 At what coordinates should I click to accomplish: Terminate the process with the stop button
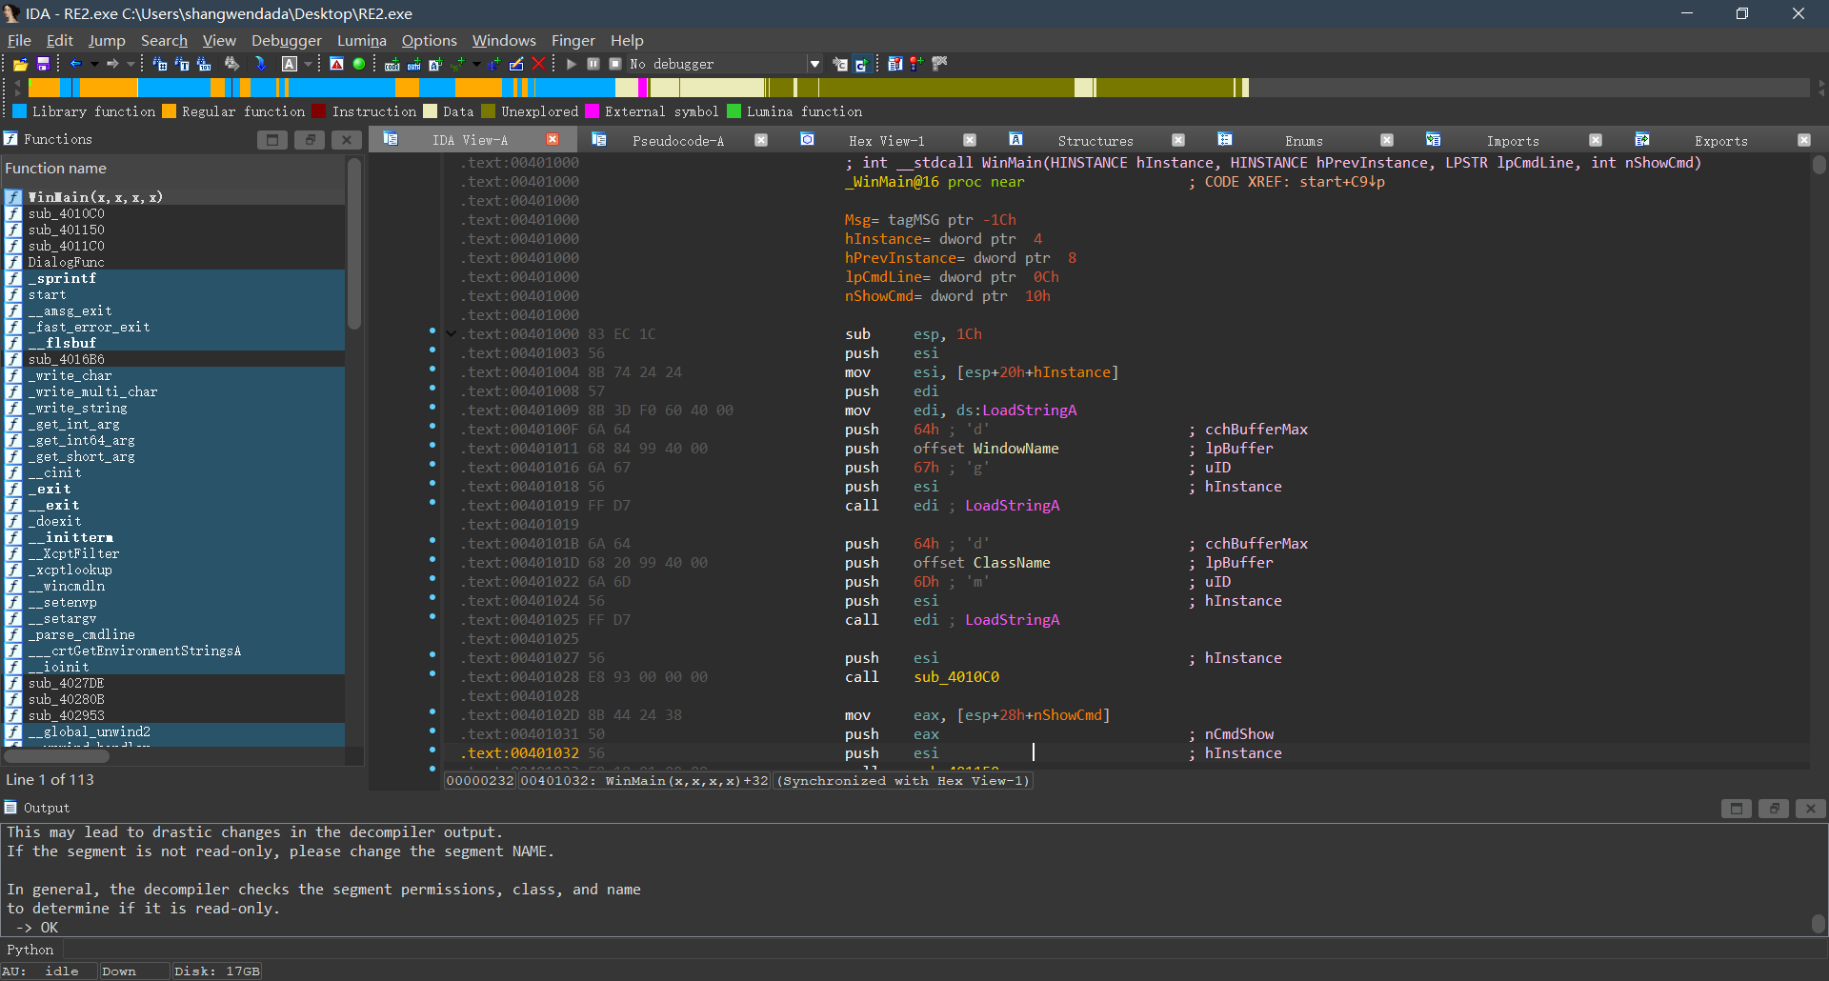[615, 64]
